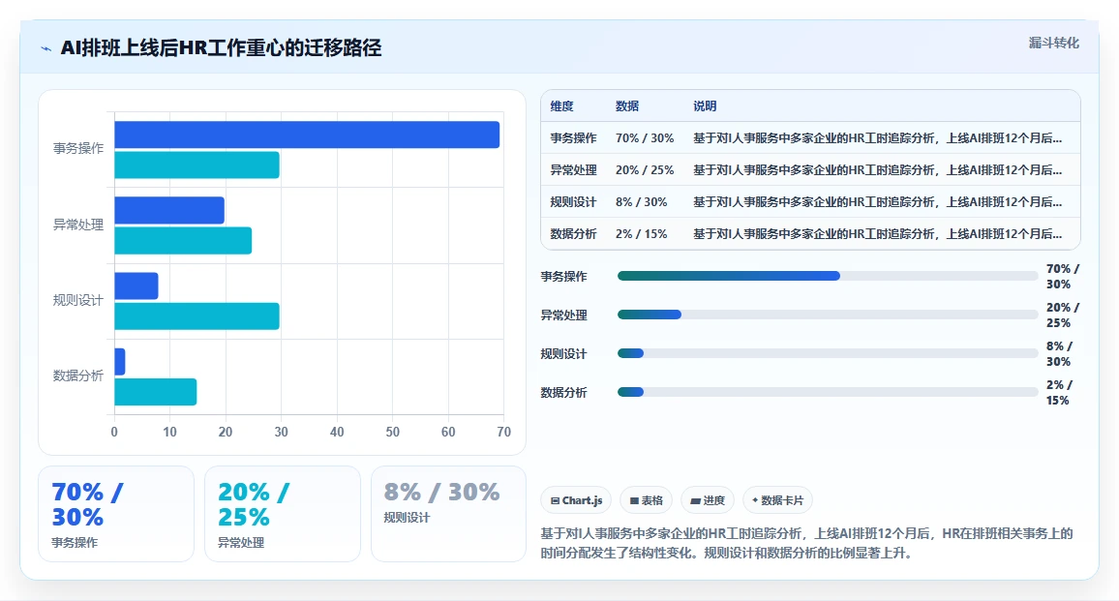Click the 事务操作 chart axis label
The width and height of the screenshot is (1119, 601).
(x=77, y=148)
